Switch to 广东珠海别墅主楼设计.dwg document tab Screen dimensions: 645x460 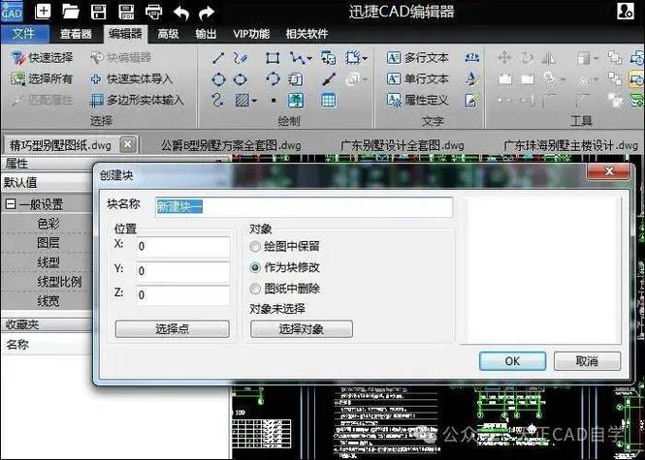(x=570, y=145)
